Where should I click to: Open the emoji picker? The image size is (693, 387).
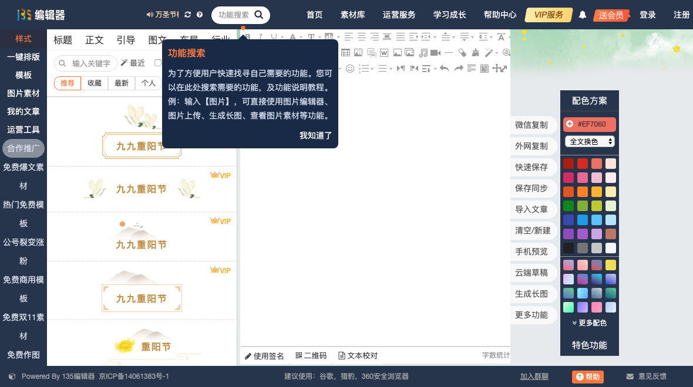(x=350, y=69)
